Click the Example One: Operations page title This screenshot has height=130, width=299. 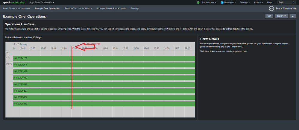point(25,16)
